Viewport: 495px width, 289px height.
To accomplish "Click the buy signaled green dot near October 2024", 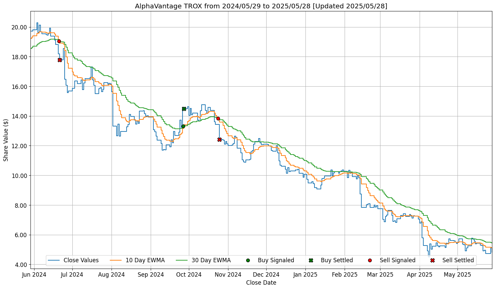I will [183, 126].
